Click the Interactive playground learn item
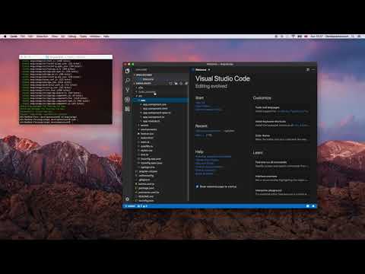 tap(281, 192)
